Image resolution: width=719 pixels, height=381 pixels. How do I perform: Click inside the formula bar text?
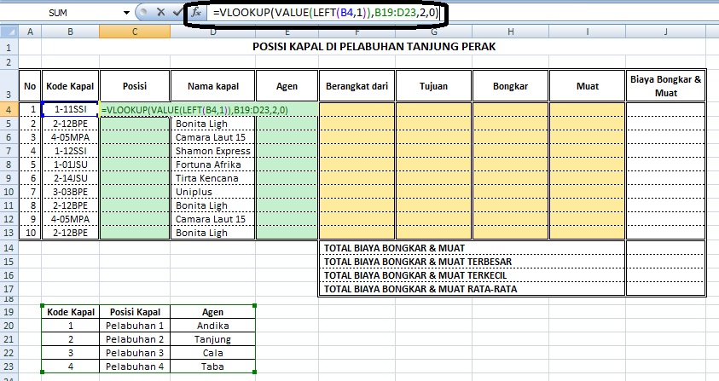pos(326,13)
